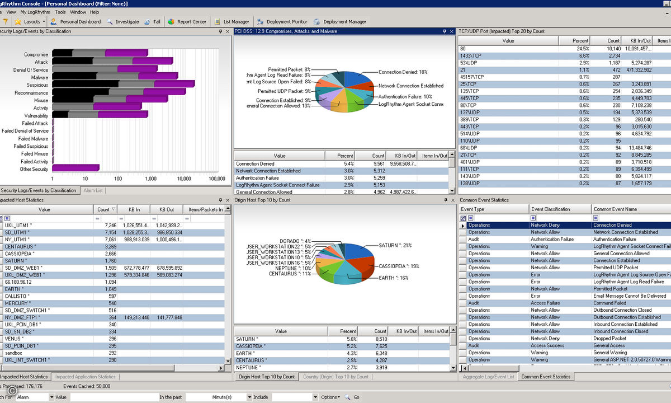
Task: Open the Help menu
Action: [x=94, y=12]
